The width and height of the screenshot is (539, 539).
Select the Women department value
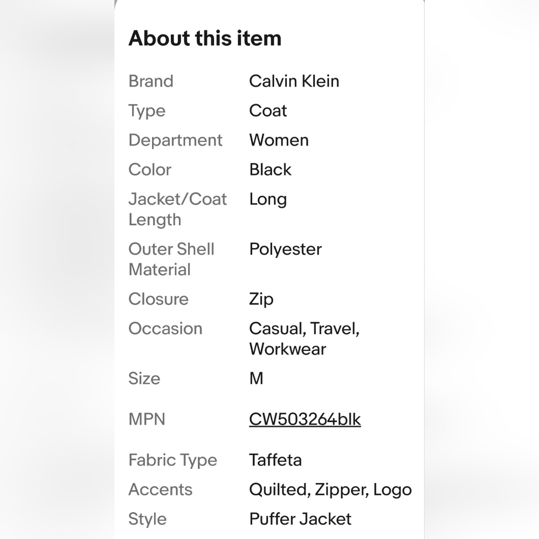[x=279, y=140]
